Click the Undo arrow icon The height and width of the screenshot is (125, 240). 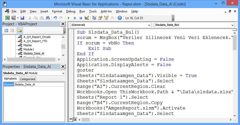(x=55, y=18)
